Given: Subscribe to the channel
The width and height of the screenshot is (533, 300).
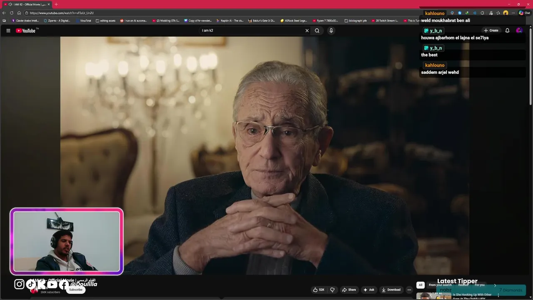Looking at the screenshot, I should [76, 290].
